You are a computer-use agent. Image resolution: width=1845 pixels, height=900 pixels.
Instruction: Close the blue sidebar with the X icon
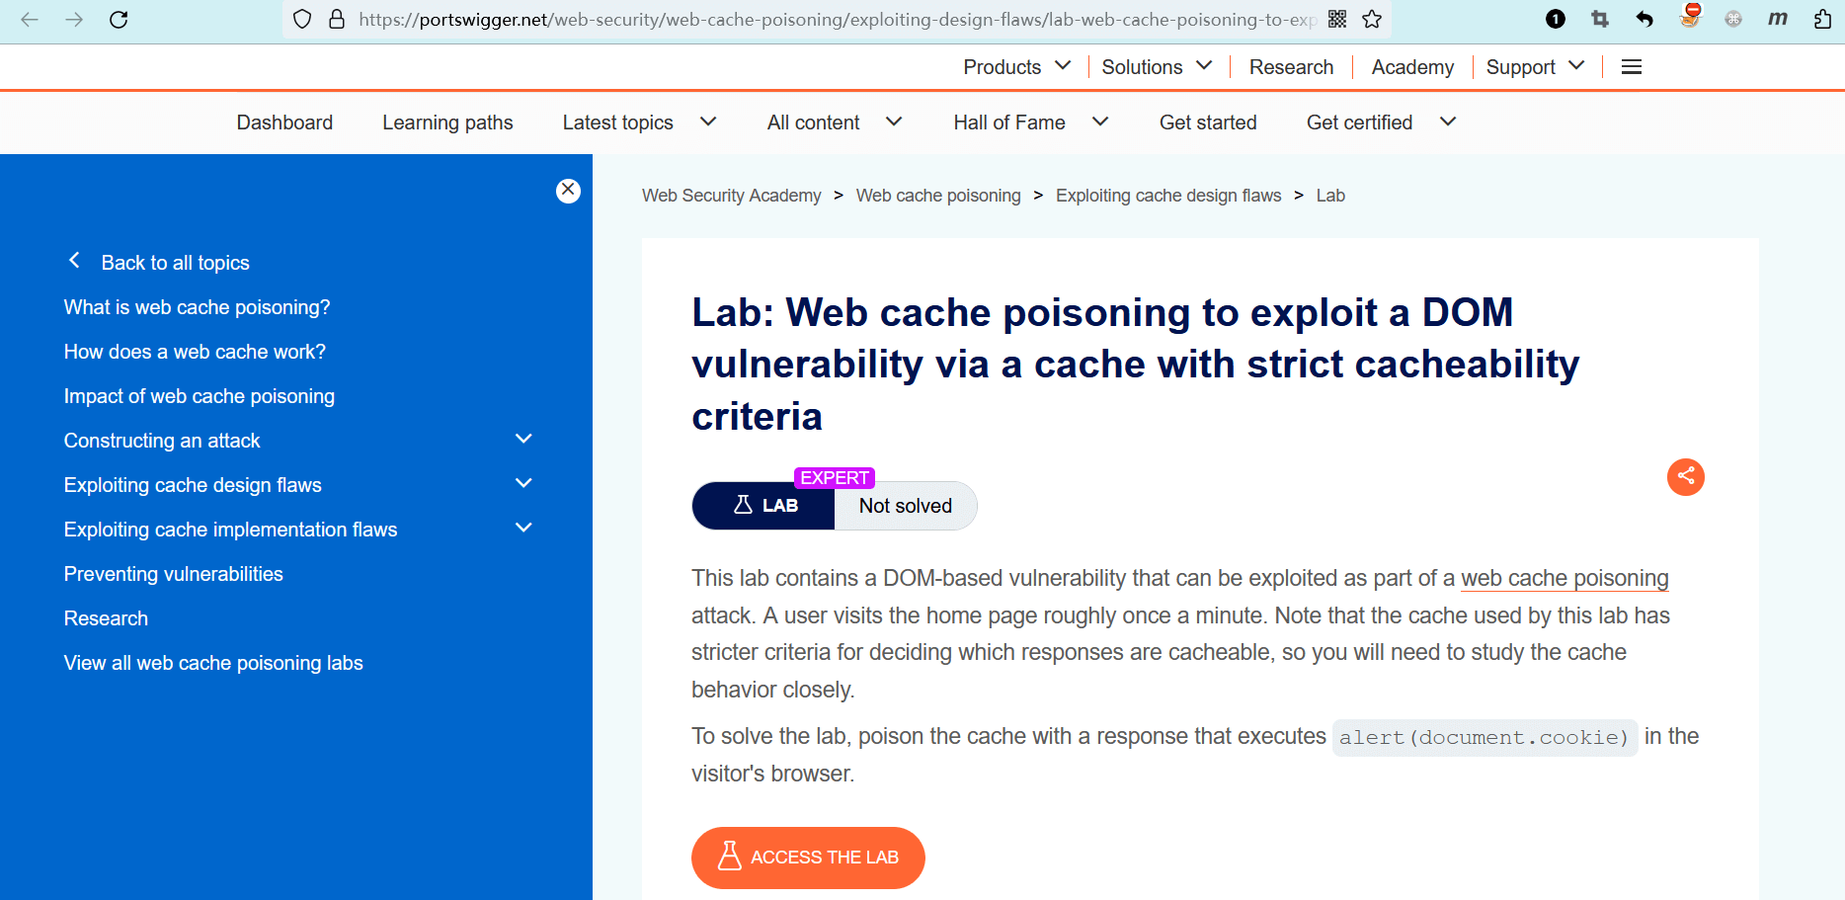pyautogui.click(x=568, y=191)
